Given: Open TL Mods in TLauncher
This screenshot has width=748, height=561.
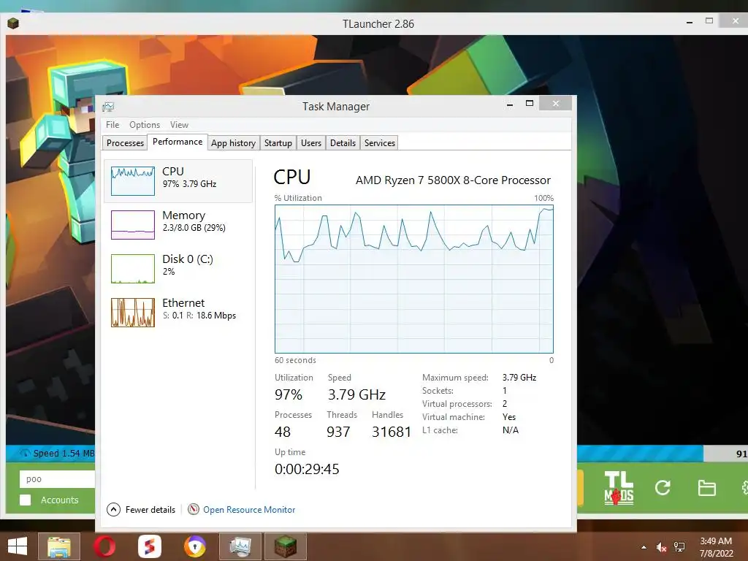Looking at the screenshot, I should point(619,488).
